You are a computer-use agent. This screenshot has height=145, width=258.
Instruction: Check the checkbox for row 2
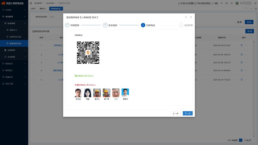[x=34, y=55]
